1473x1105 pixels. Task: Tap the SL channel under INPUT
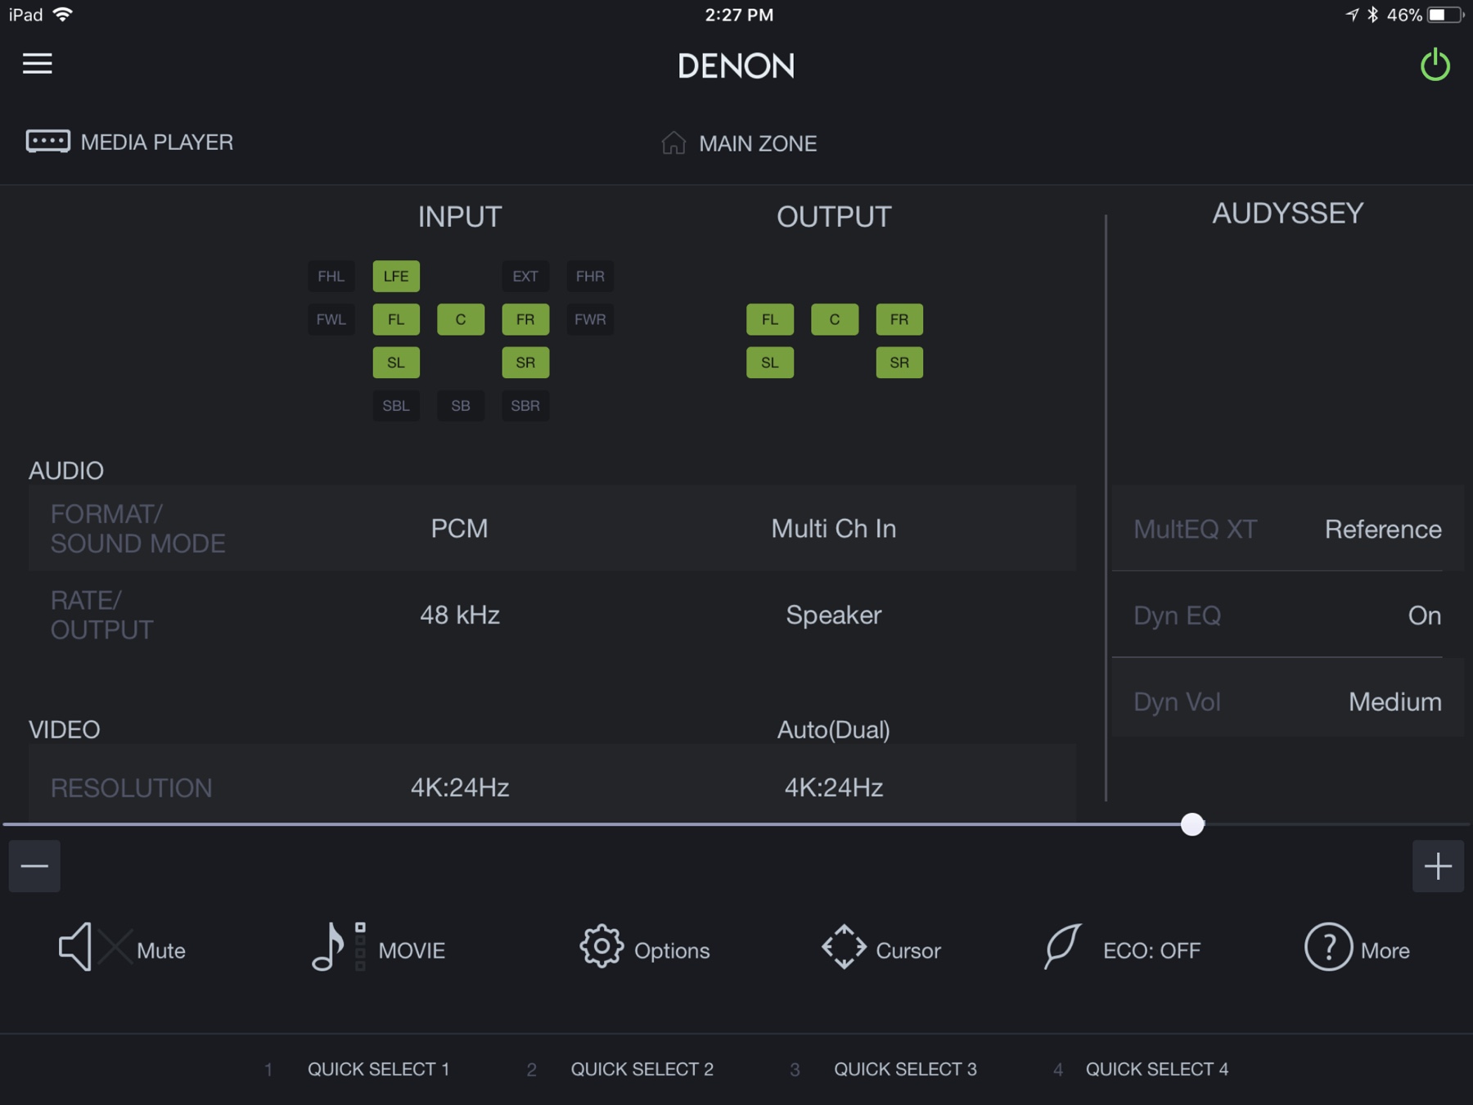396,363
